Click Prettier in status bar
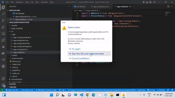Viewport: 175px width, 98px height. point(161,90)
